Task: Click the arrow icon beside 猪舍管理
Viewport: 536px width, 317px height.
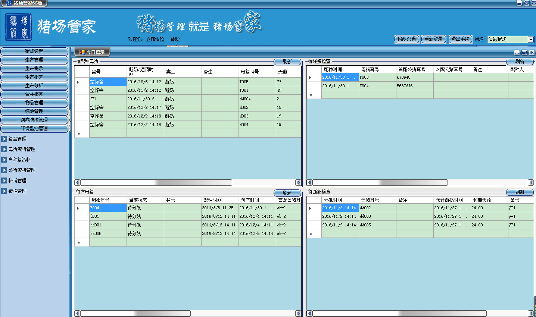Action: coord(4,139)
